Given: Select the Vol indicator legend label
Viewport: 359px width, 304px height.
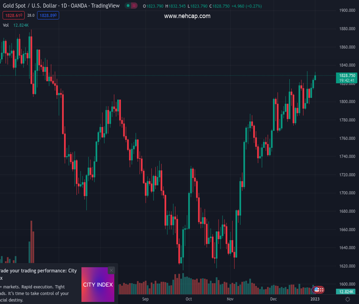Looking at the screenshot, I should click(6, 25).
